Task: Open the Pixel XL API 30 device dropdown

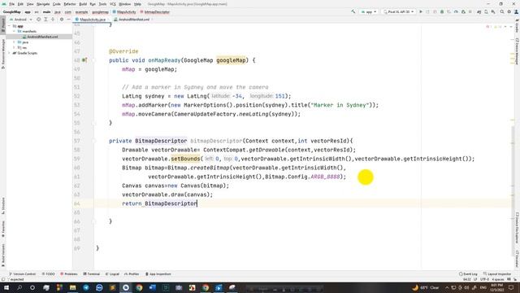Action: coord(398,11)
